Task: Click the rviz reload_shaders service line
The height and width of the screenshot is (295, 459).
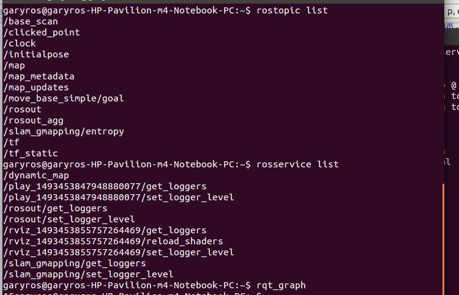Action: pyautogui.click(x=113, y=241)
